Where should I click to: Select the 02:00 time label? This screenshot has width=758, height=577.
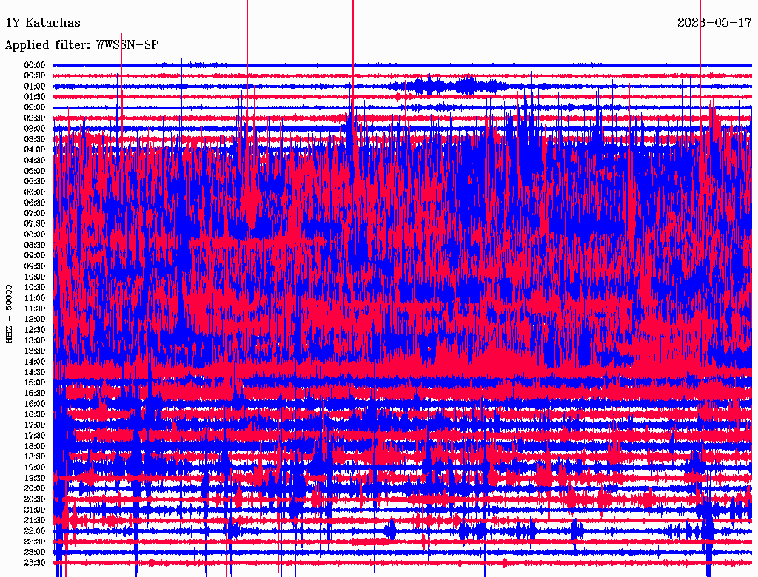[35, 107]
